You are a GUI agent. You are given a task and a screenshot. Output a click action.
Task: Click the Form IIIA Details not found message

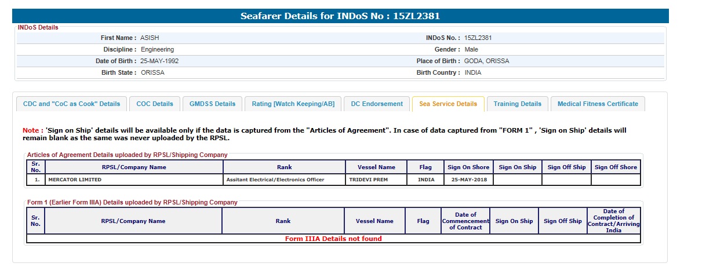click(333, 239)
